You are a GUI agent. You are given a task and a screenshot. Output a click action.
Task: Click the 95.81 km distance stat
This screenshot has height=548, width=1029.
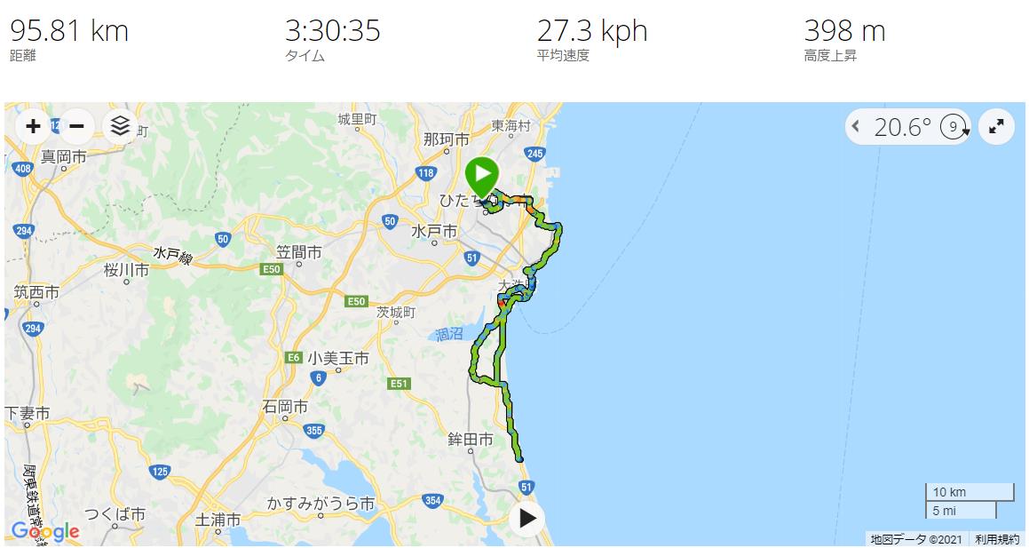pos(69,31)
